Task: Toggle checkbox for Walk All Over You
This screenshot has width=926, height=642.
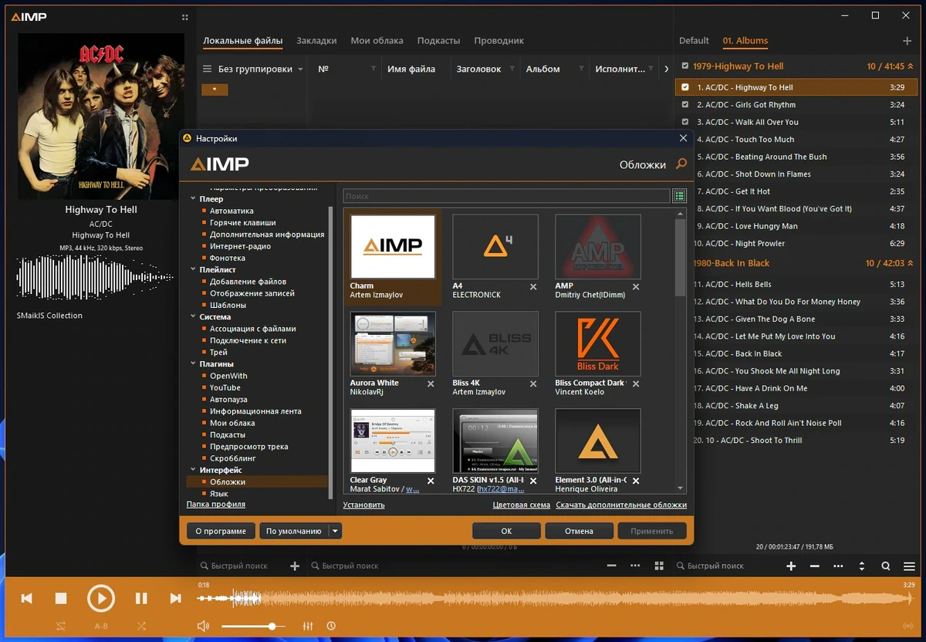Action: 685,122
